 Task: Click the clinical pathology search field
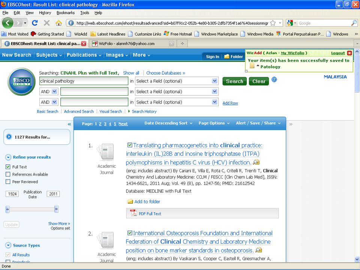84,81
